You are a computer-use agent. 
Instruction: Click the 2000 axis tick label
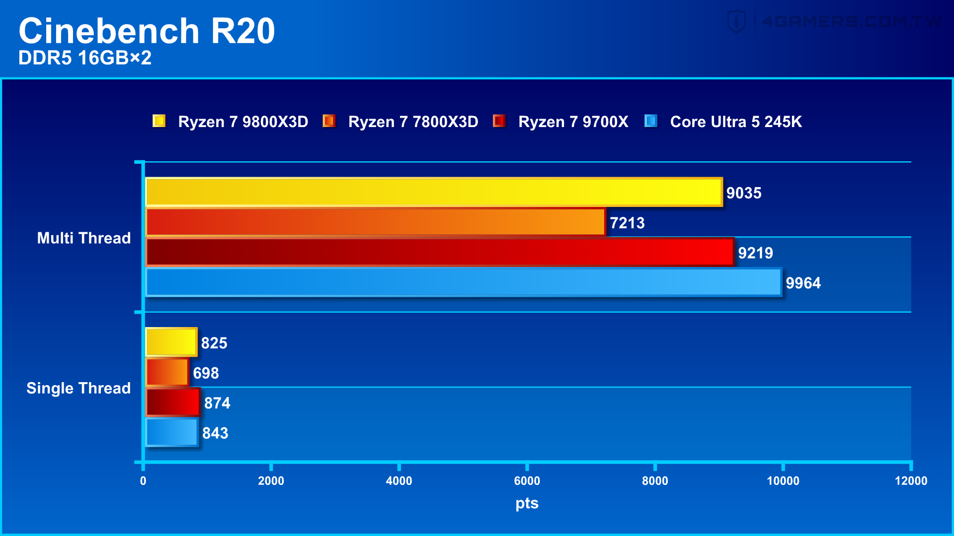point(271,481)
